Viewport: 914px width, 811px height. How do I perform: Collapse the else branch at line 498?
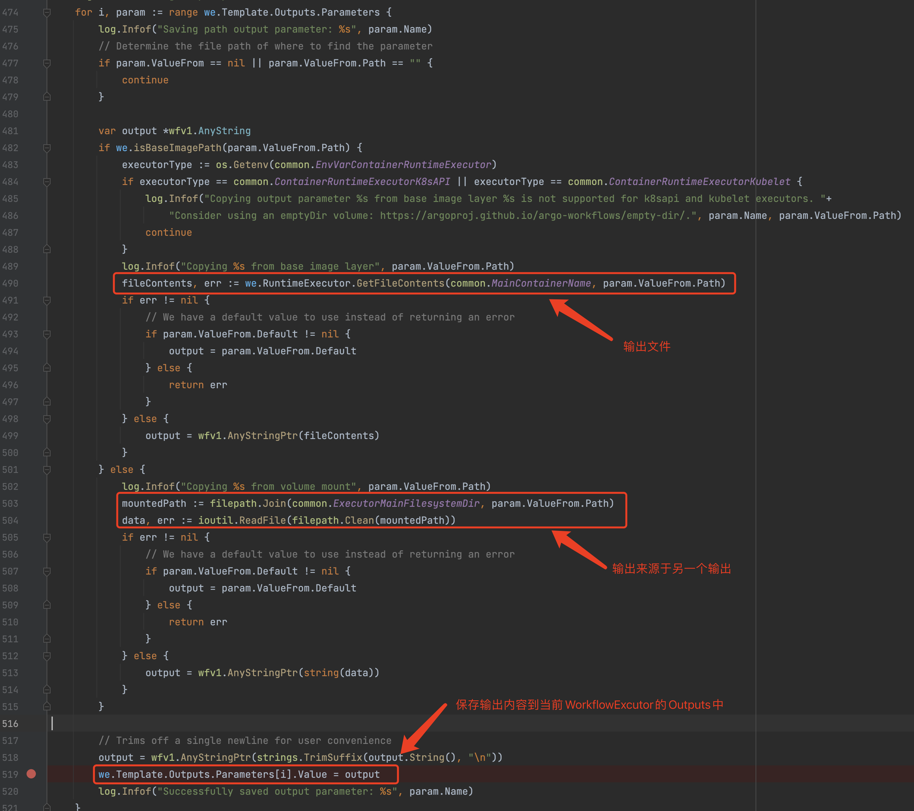[47, 419]
